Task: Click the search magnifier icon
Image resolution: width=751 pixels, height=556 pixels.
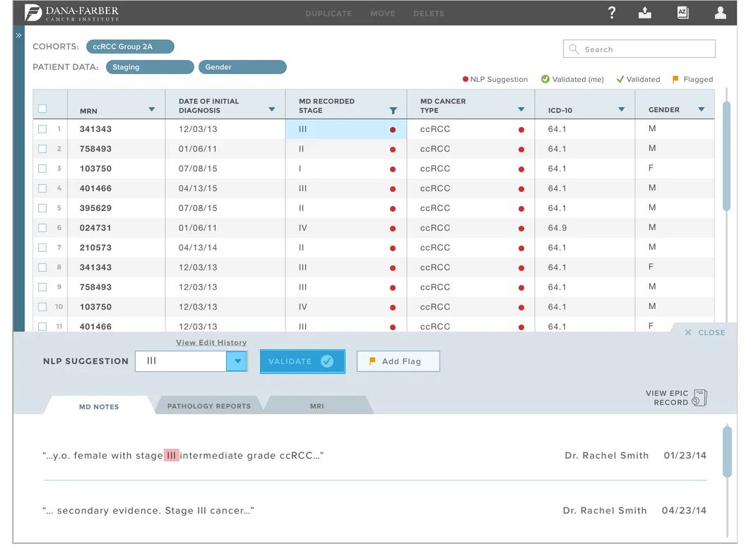Action: tap(574, 49)
